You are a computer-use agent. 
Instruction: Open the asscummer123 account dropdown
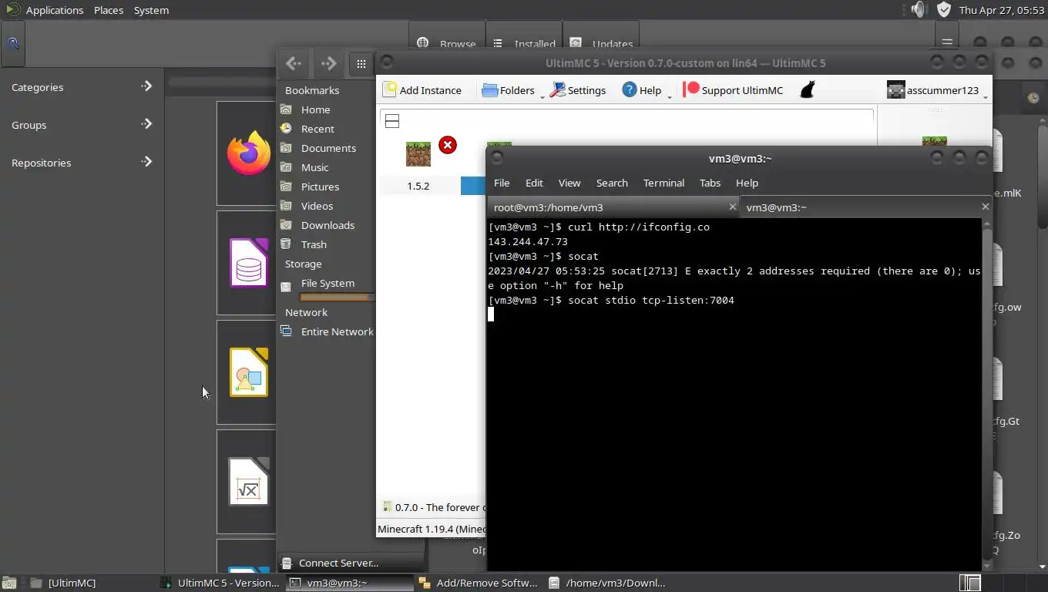(936, 90)
